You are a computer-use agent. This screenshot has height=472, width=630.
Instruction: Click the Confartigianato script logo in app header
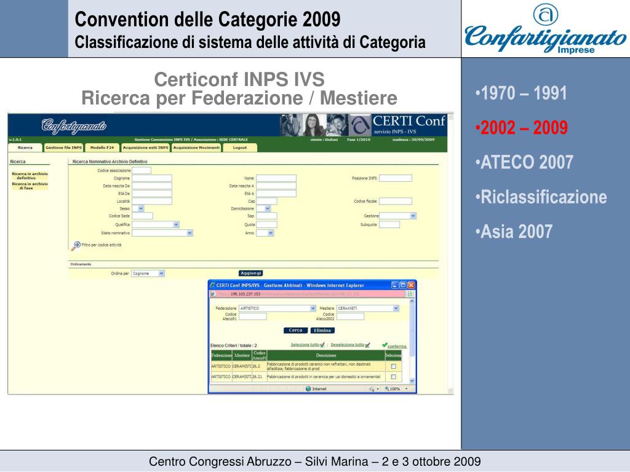(74, 125)
